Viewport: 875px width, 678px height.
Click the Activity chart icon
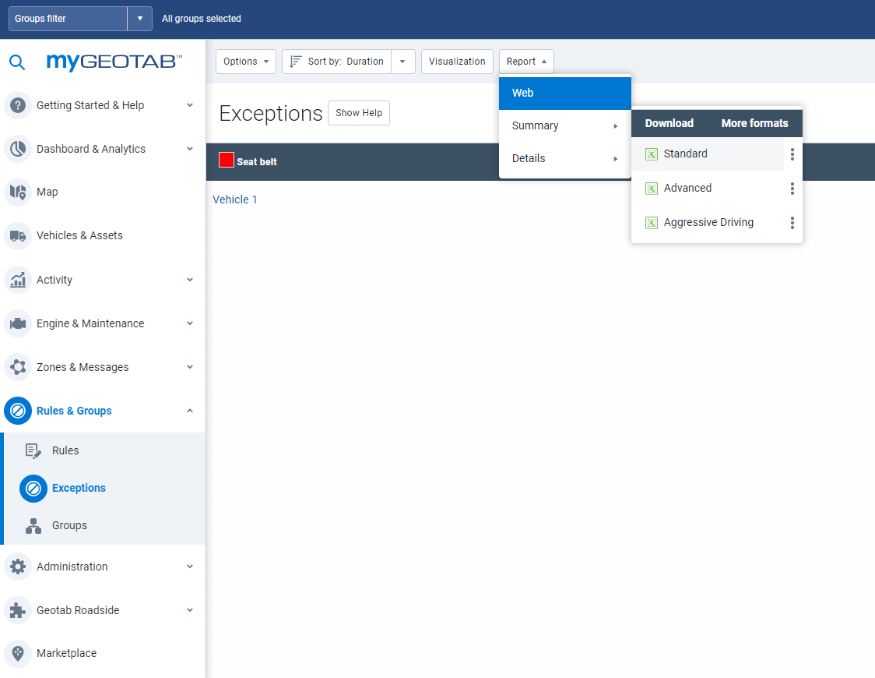[18, 279]
